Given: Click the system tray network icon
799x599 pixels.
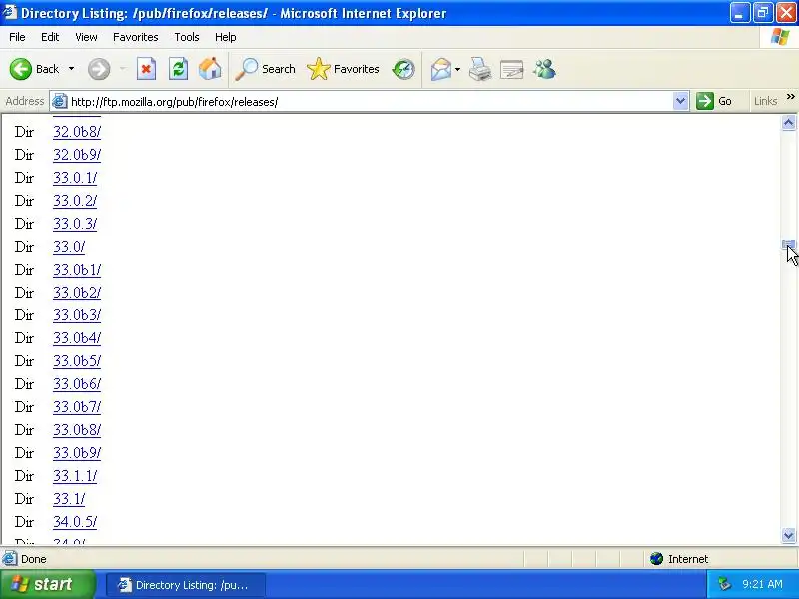Looking at the screenshot, I should [724, 584].
